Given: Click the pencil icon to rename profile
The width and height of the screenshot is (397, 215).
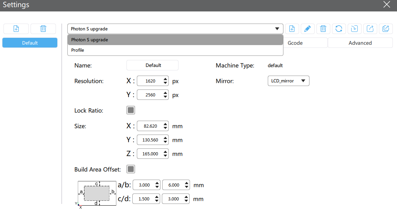Looking at the screenshot, I should point(307,29).
